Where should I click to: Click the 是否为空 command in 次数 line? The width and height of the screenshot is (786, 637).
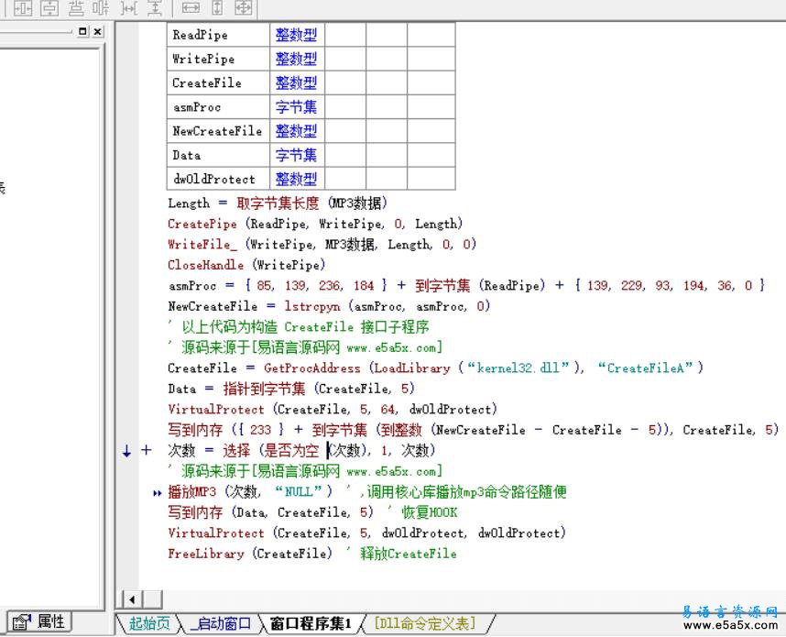pyautogui.click(x=291, y=450)
